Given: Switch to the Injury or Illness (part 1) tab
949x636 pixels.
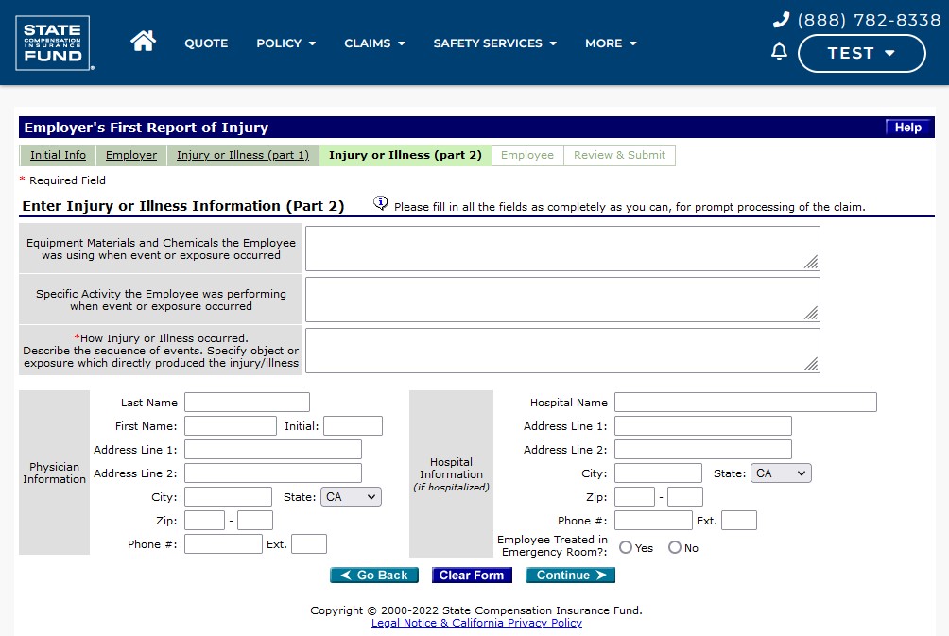Looking at the screenshot, I should click(243, 155).
